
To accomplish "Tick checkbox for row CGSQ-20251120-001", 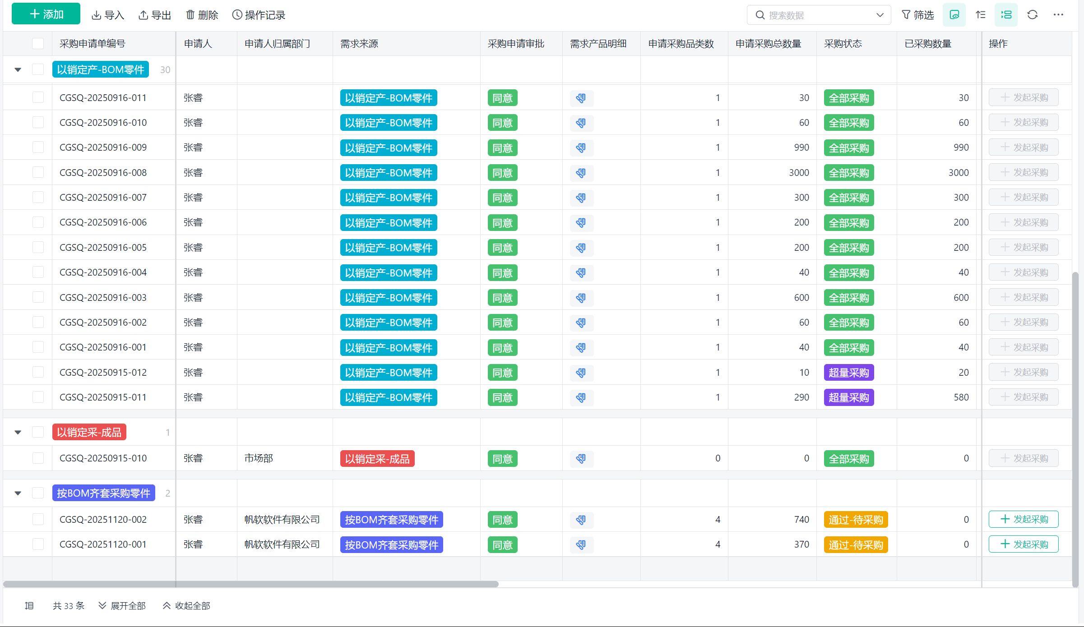I will [38, 544].
